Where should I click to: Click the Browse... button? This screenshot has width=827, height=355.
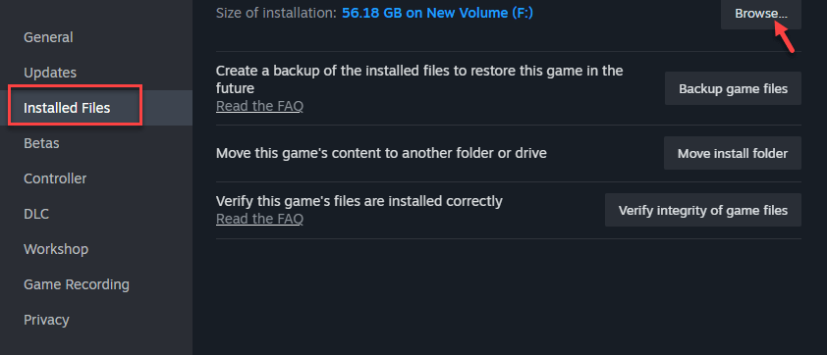tap(761, 14)
